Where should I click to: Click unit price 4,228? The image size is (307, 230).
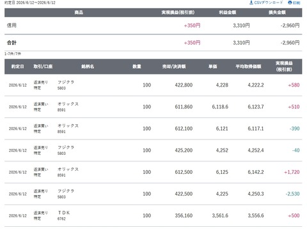click(x=222, y=85)
